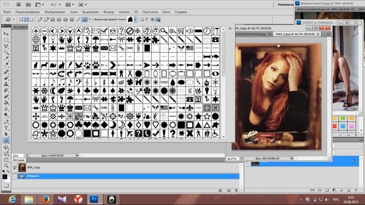Enable Fill Pixels drawing mode
Image resolution: width=365 pixels, height=205 pixels.
32,19
